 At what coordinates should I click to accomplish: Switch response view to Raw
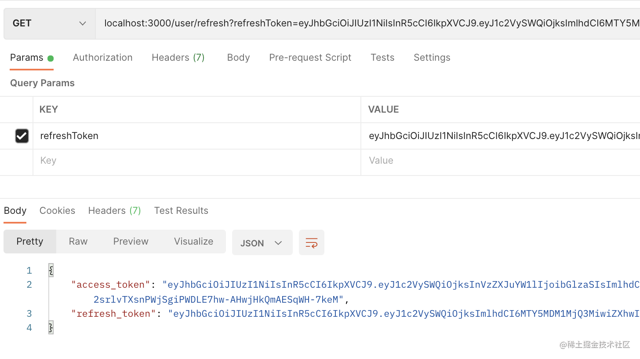[78, 242]
